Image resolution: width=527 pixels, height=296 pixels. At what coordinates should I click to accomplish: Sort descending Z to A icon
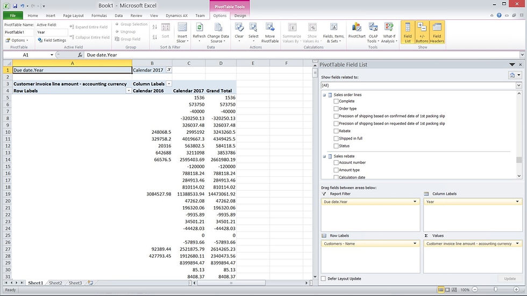155,37
